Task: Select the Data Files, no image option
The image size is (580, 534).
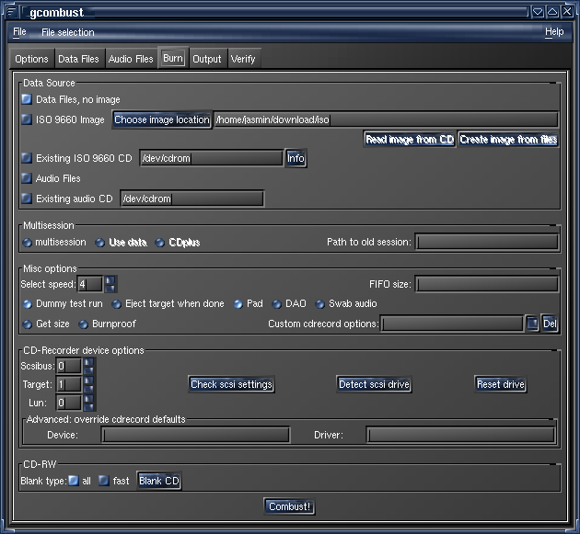Action: (x=27, y=99)
